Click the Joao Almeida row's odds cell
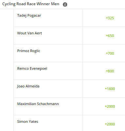 click(104, 89)
